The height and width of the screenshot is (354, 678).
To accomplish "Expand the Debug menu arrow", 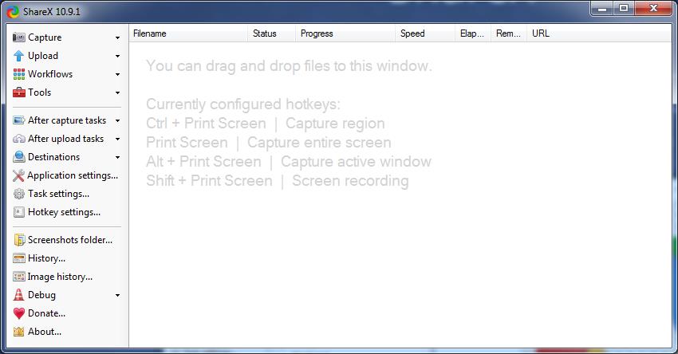I will tap(117, 295).
